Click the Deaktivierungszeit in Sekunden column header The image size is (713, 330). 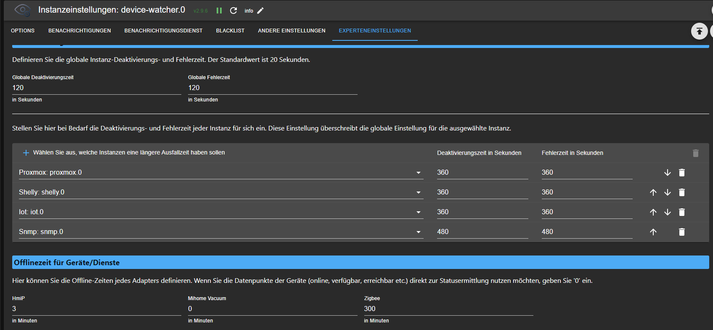coord(479,153)
